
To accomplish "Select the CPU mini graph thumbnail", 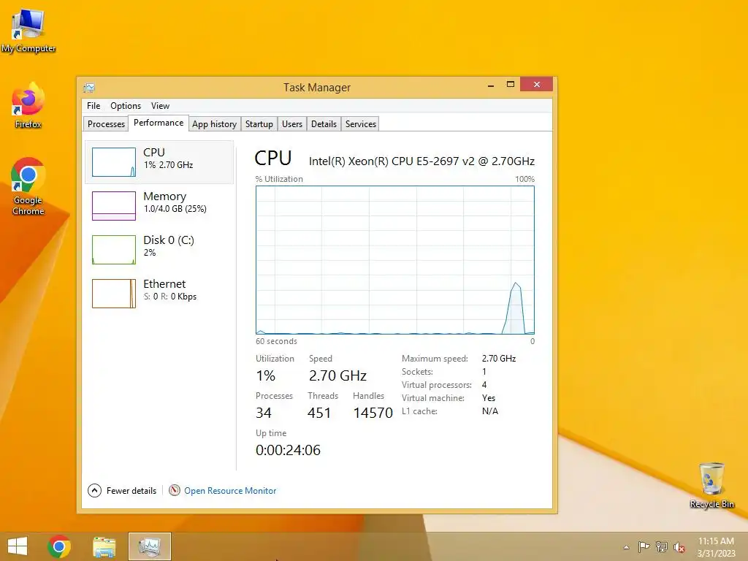I will 113,162.
